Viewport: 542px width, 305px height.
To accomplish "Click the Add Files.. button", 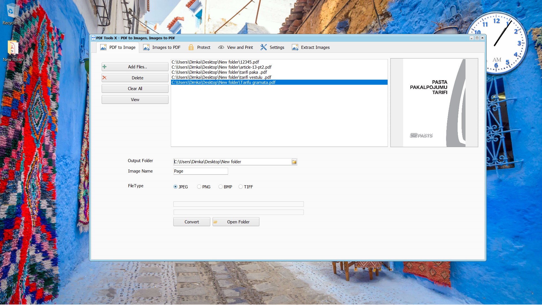I will coord(135,67).
